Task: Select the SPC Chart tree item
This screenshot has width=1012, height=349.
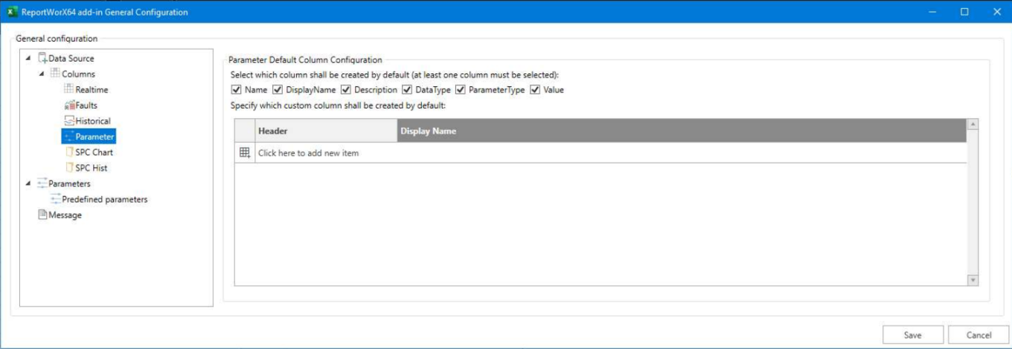Action: (95, 152)
